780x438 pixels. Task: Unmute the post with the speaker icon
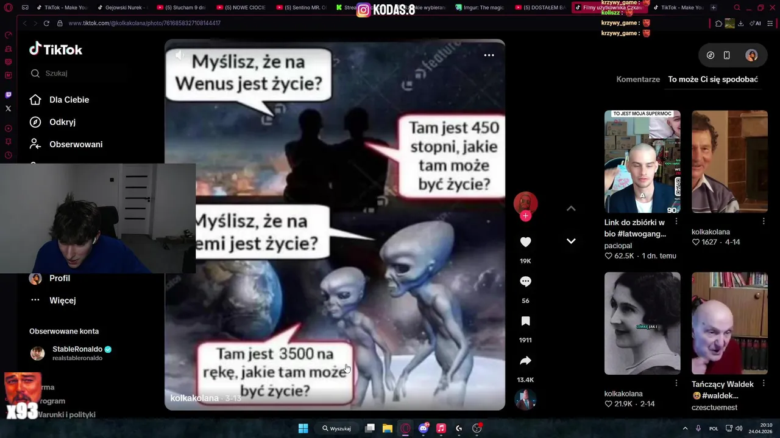tap(180, 55)
